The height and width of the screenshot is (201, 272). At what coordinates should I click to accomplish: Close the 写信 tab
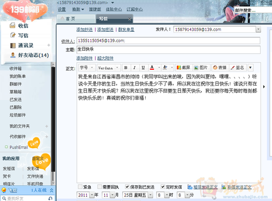point(129,19)
